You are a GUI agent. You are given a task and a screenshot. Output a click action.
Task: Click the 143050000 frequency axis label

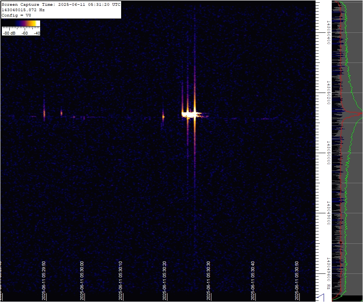(328, 153)
